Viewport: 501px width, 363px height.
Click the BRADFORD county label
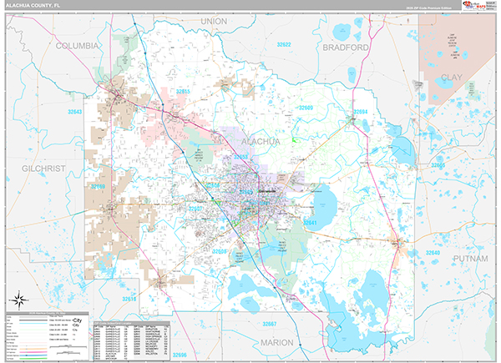point(346,48)
